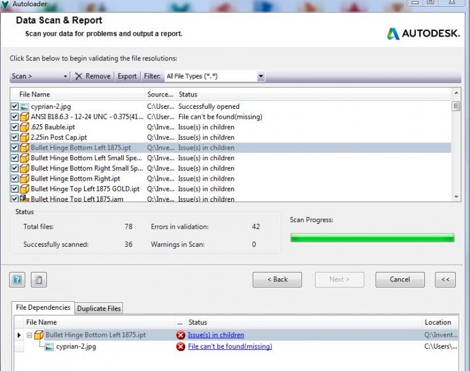
Task: Click the clipboard report icon button
Action: pyautogui.click(x=39, y=279)
